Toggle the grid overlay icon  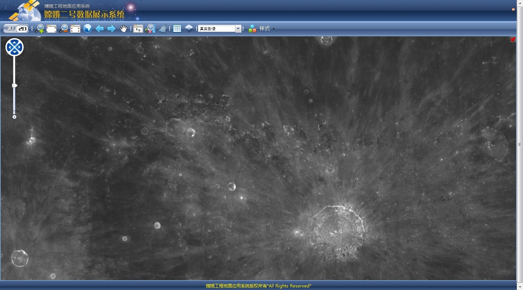(x=177, y=29)
